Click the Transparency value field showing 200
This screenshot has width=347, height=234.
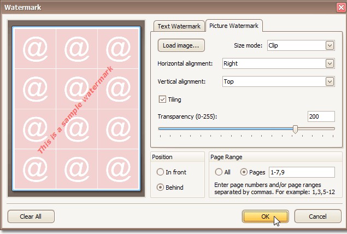click(x=321, y=116)
